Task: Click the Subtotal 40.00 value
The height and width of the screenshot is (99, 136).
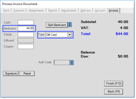Action: tap(123, 22)
